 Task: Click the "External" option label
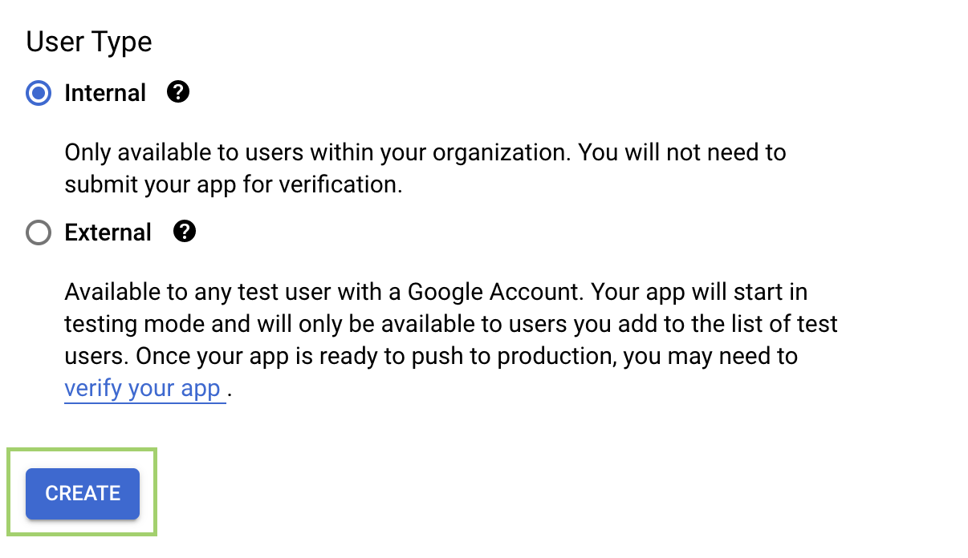108,233
